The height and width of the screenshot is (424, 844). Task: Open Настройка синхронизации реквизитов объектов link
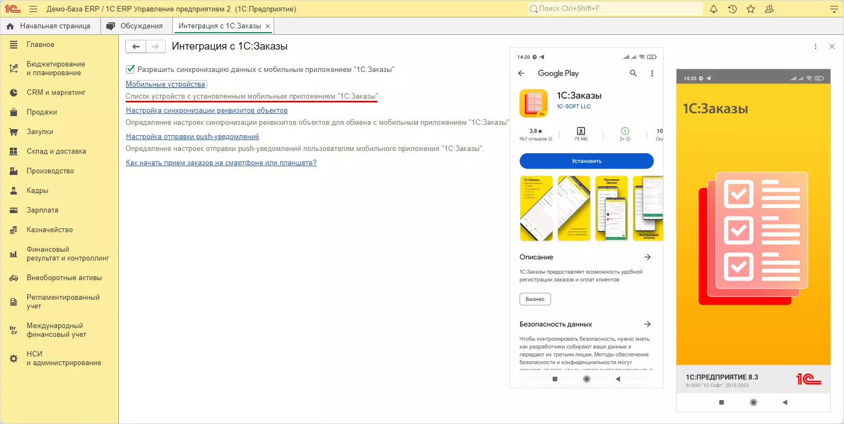click(207, 111)
